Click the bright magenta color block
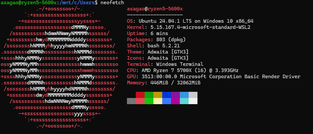 [x=176, y=101]
